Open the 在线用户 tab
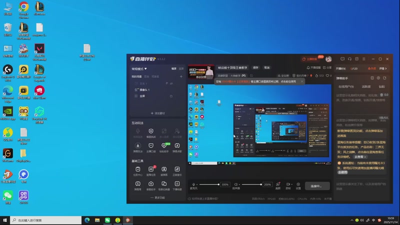400x225 pixels. [x=346, y=86]
